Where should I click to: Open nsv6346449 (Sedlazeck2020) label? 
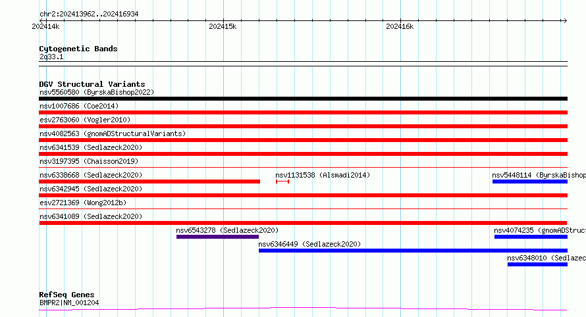309,244
